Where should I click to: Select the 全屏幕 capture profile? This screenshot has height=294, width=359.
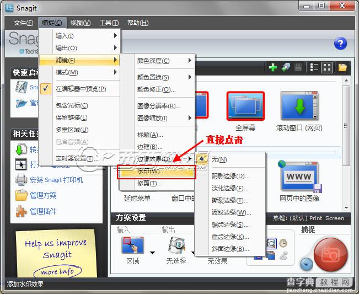click(x=245, y=111)
